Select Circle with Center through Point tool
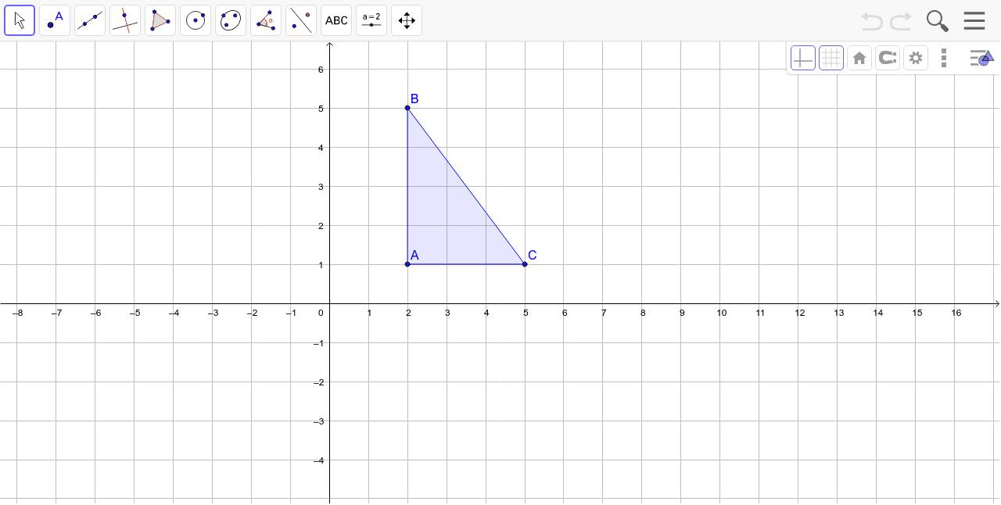Image resolution: width=1001 pixels, height=505 pixels. (x=196, y=20)
